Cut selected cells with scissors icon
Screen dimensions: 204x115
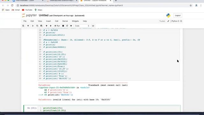(33, 26)
